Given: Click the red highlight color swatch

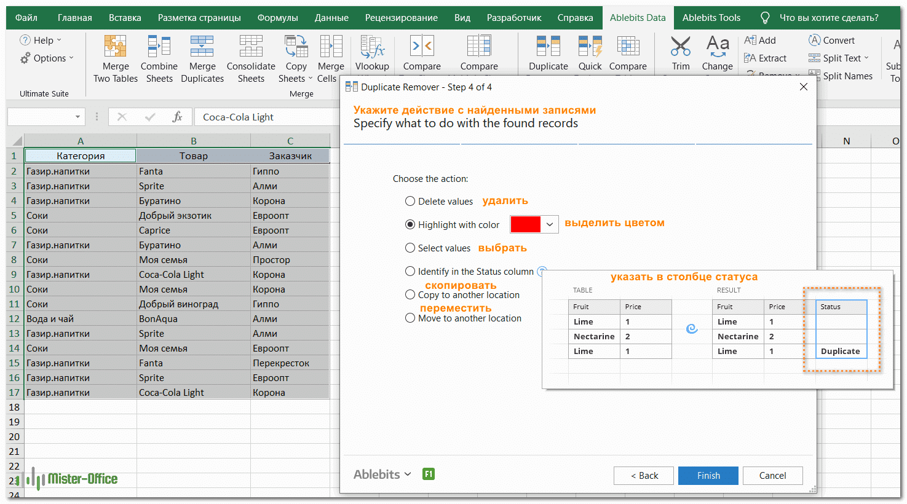Looking at the screenshot, I should pos(525,225).
